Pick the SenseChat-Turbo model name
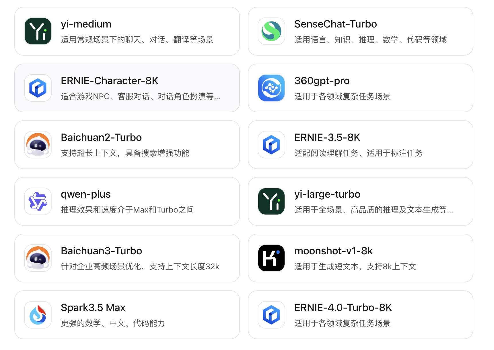 pos(335,24)
